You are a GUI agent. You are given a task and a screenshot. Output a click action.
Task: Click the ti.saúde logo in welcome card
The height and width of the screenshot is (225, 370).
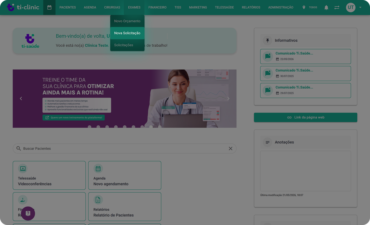pyautogui.click(x=30, y=41)
